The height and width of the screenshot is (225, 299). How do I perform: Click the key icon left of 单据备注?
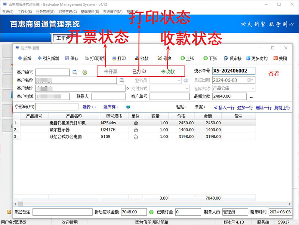(9, 212)
